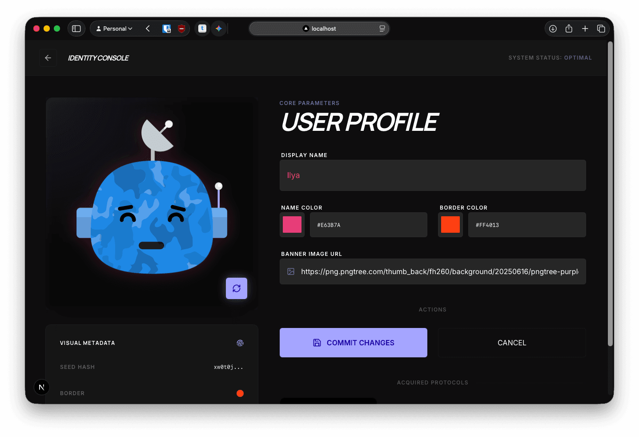The image size is (639, 437).
Task: Click the red shield extension icon
Action: 181,28
